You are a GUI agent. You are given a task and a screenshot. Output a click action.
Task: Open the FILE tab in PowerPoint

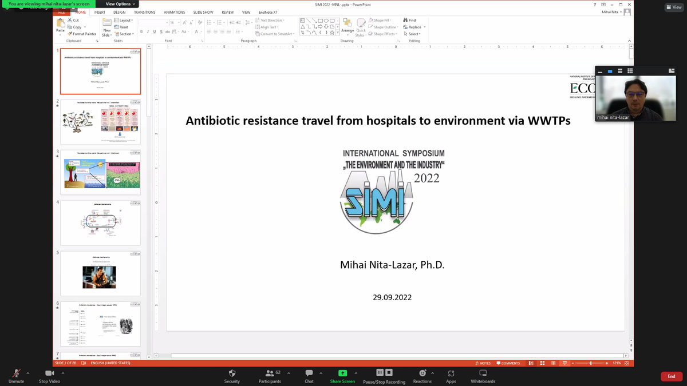(x=61, y=12)
